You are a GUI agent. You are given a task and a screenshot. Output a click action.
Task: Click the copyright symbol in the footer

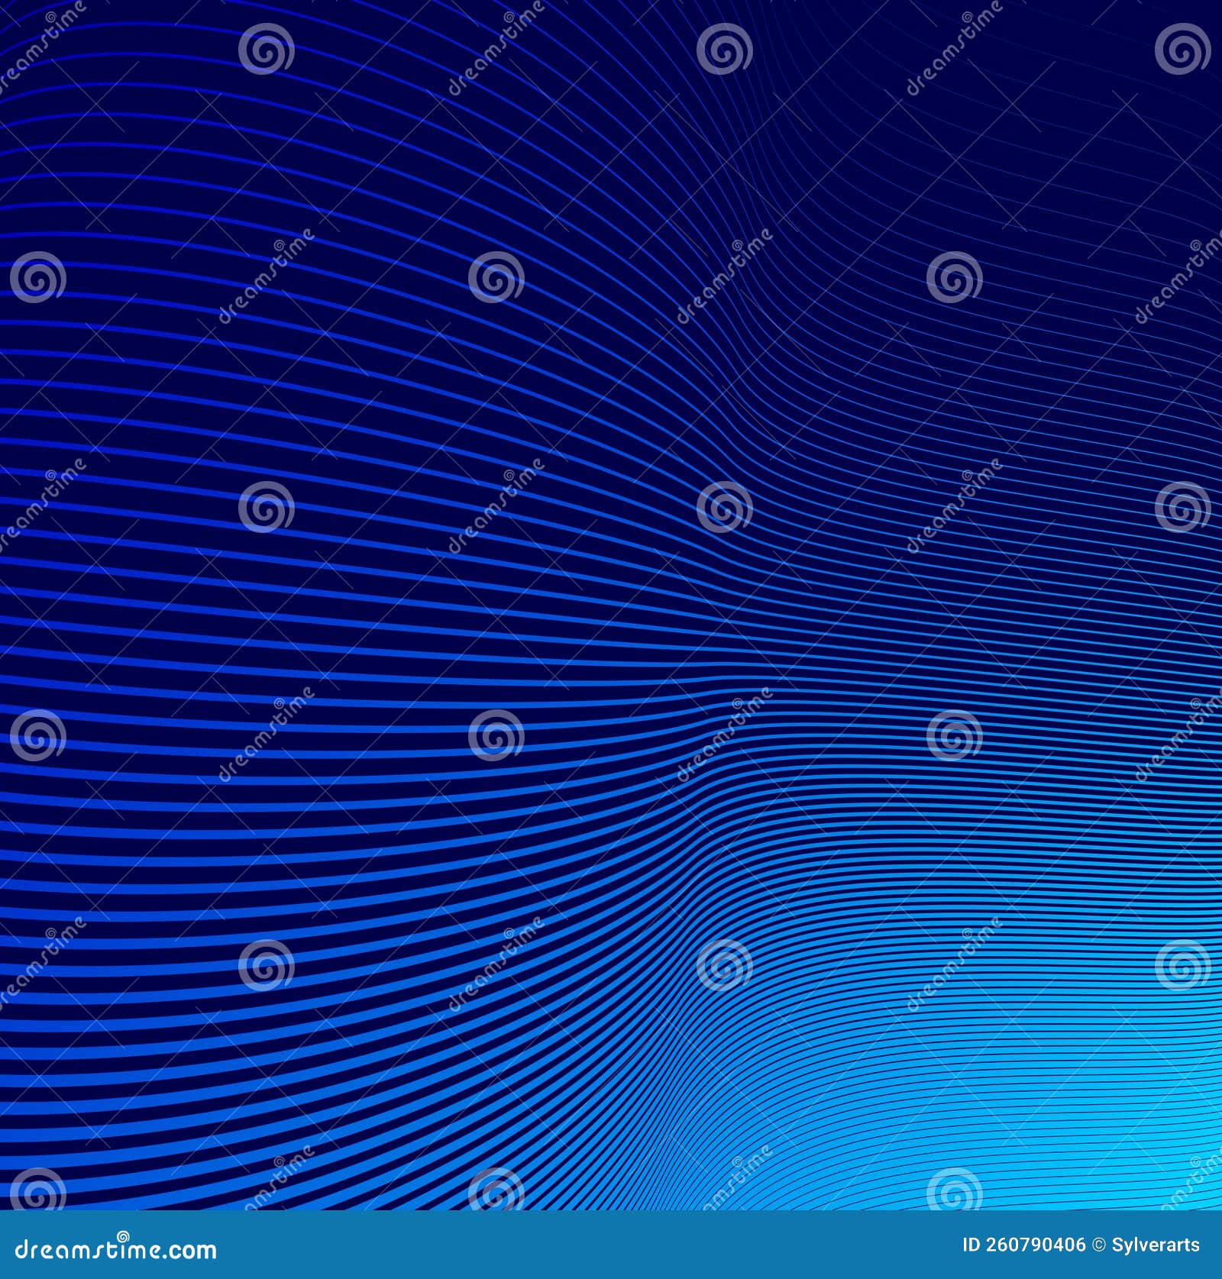pos(1097,1246)
